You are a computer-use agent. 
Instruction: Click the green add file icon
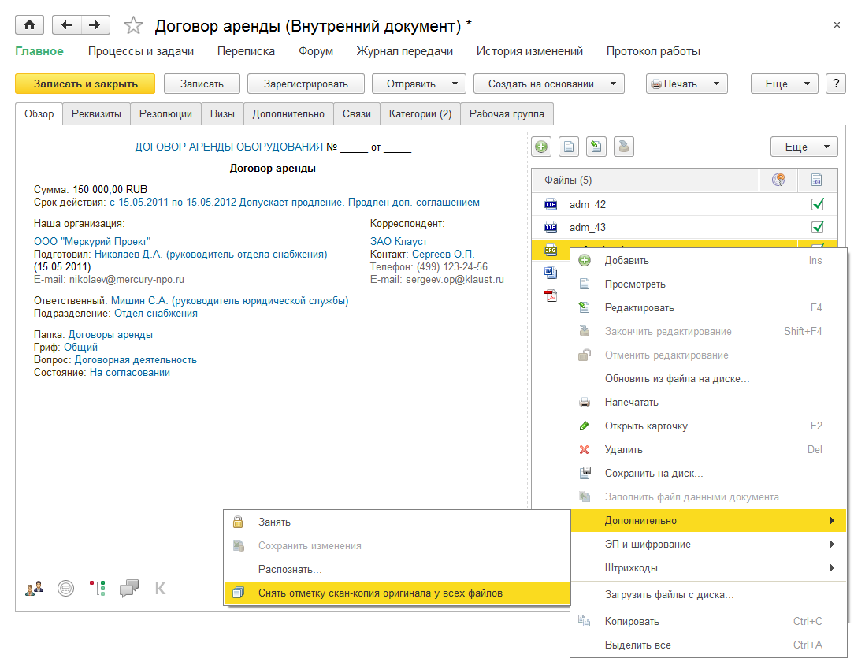click(540, 147)
